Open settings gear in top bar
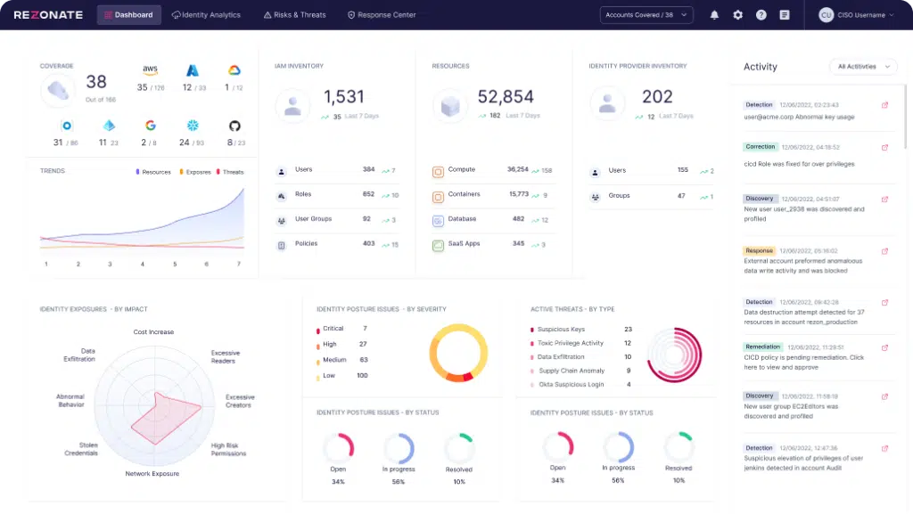The height and width of the screenshot is (514, 913). [x=737, y=15]
